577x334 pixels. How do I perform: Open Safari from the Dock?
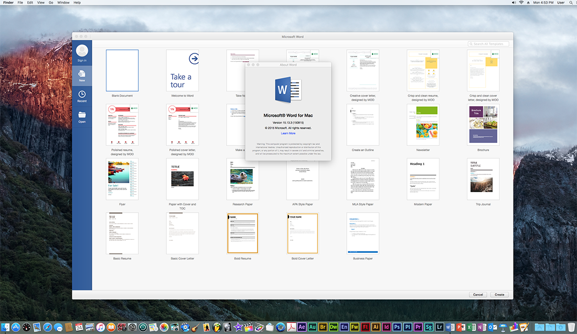pos(48,327)
